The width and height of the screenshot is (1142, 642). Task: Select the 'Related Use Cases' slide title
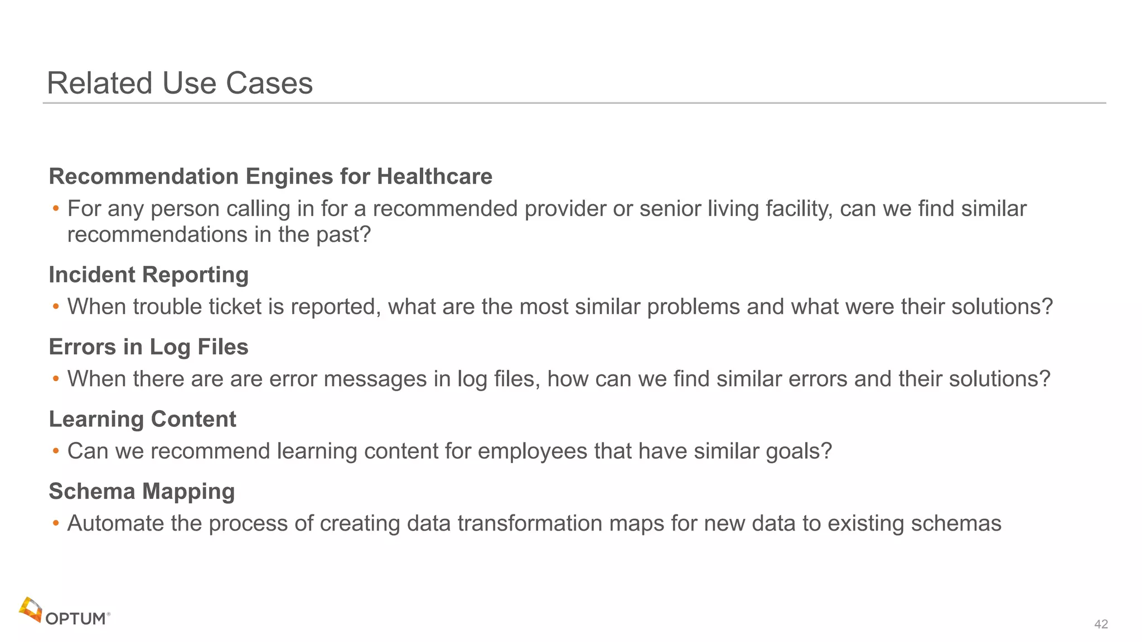180,84
